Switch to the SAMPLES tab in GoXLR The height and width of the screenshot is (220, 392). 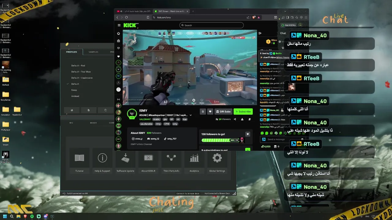pyautogui.click(x=93, y=52)
